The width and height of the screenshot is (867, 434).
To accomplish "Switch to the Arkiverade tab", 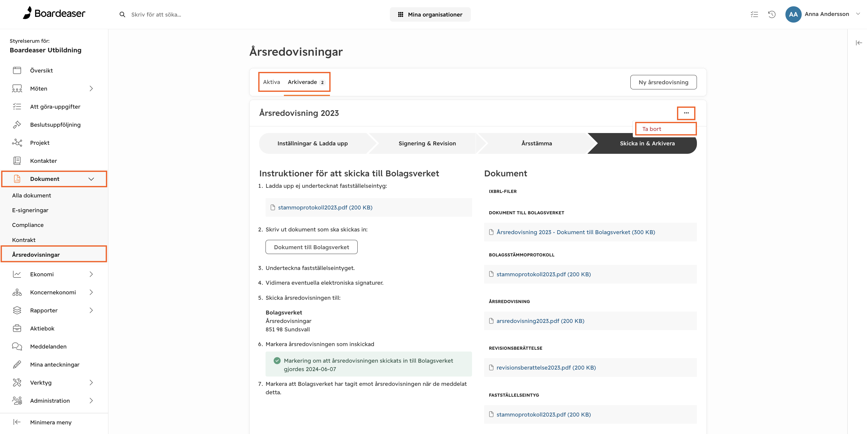I will coord(306,82).
